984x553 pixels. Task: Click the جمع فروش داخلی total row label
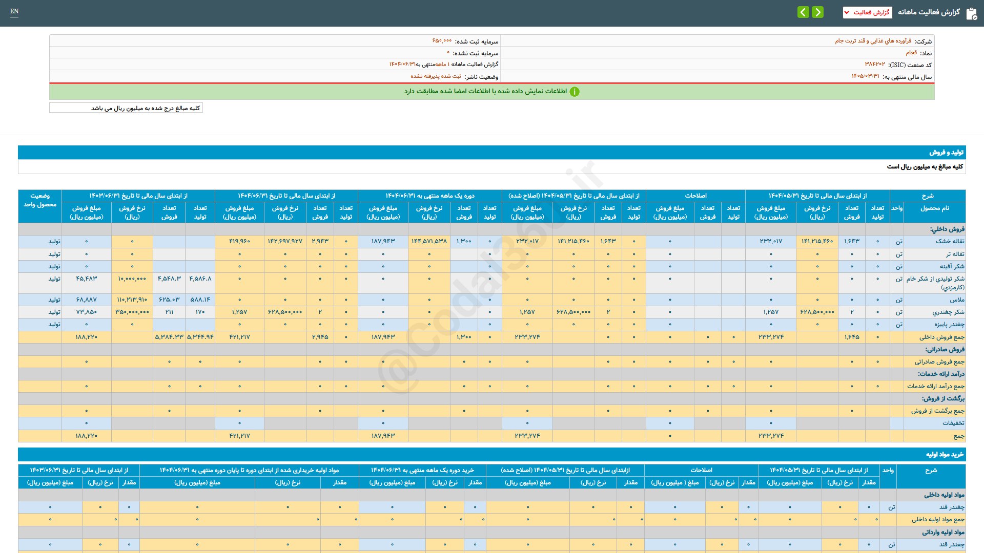pyautogui.click(x=941, y=337)
